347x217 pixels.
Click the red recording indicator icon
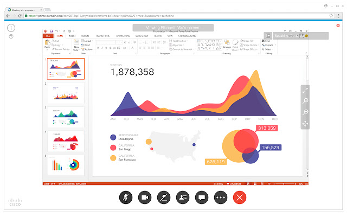point(338,25)
